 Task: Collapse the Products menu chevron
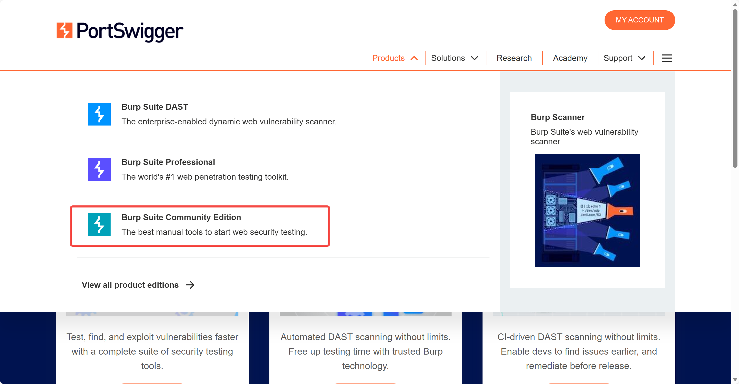414,58
